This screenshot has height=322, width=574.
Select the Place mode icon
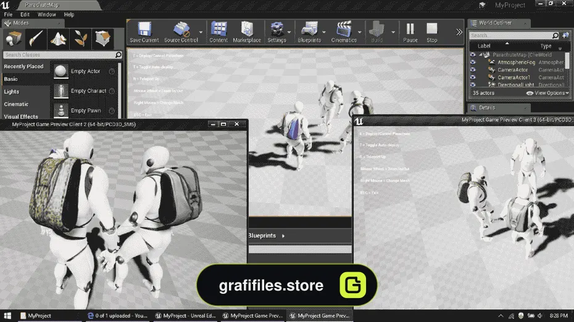coord(14,38)
